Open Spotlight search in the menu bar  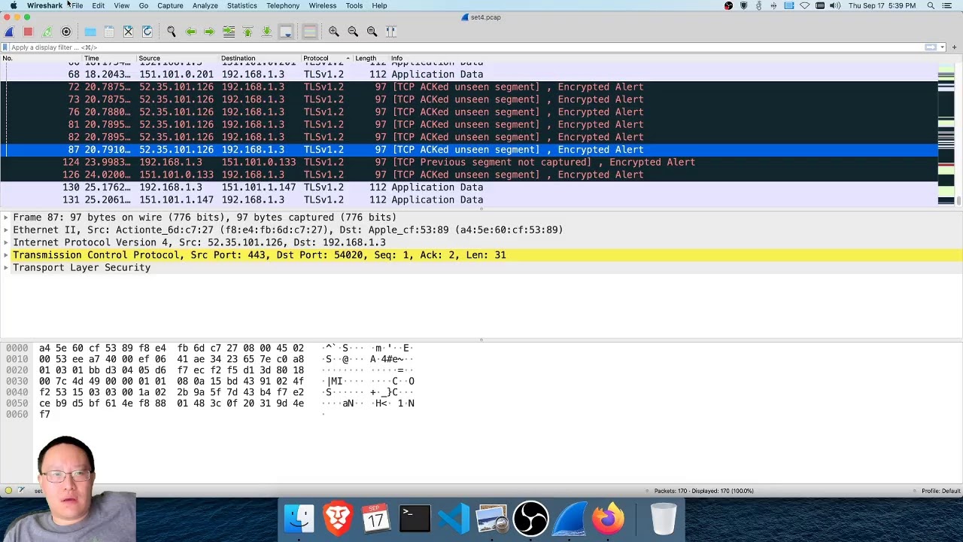click(931, 5)
